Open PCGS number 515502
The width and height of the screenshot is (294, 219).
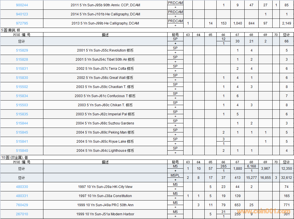22,87
